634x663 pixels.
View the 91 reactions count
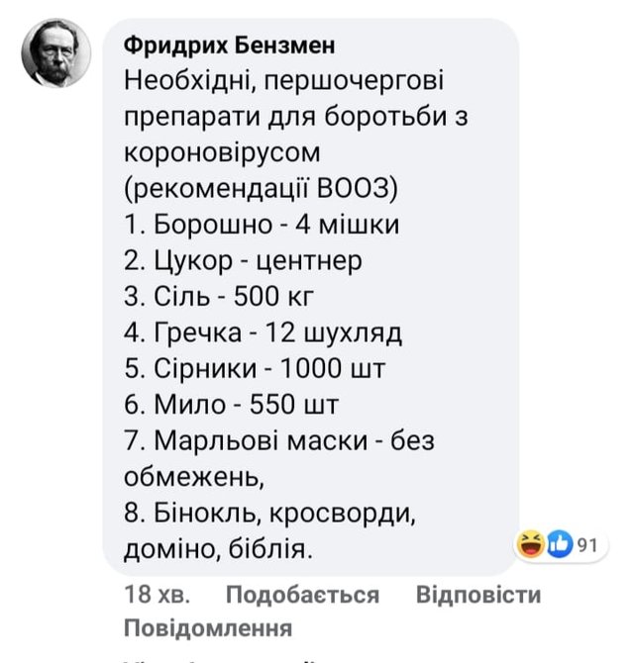[589, 546]
